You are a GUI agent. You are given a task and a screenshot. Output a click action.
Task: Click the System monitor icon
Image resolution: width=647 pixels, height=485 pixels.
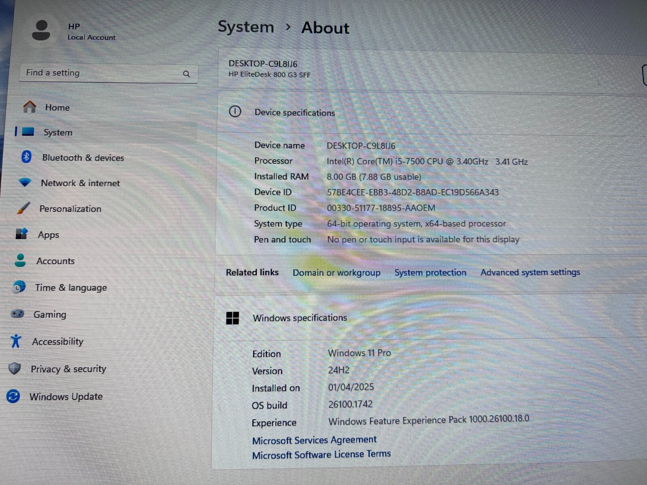28,132
